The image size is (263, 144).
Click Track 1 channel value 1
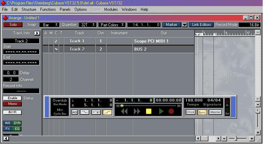(100, 41)
